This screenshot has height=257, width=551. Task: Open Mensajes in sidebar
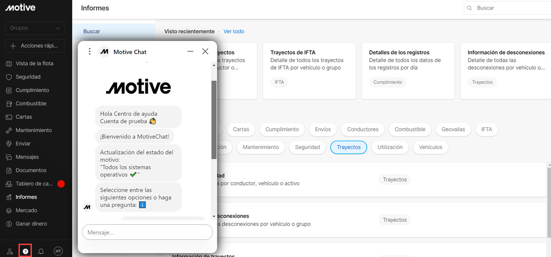(27, 157)
